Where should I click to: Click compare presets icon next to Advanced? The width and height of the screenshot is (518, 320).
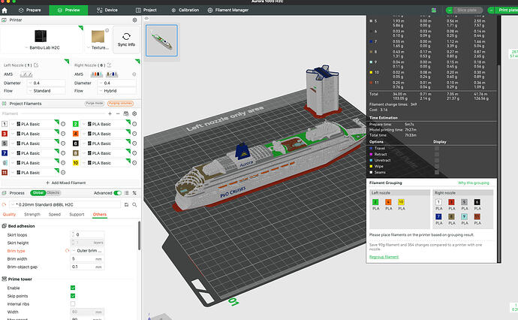pos(134,193)
